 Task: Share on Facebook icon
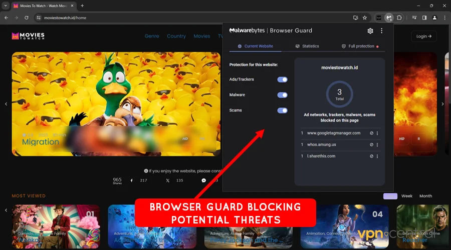point(132,180)
